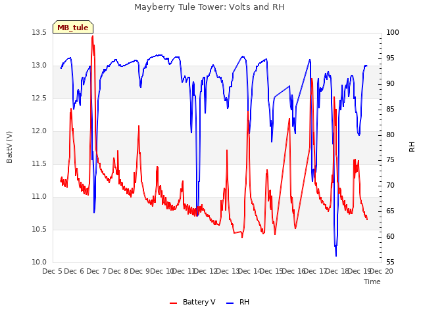
Task: Toggle the RH legend entry
Action: click(x=238, y=302)
